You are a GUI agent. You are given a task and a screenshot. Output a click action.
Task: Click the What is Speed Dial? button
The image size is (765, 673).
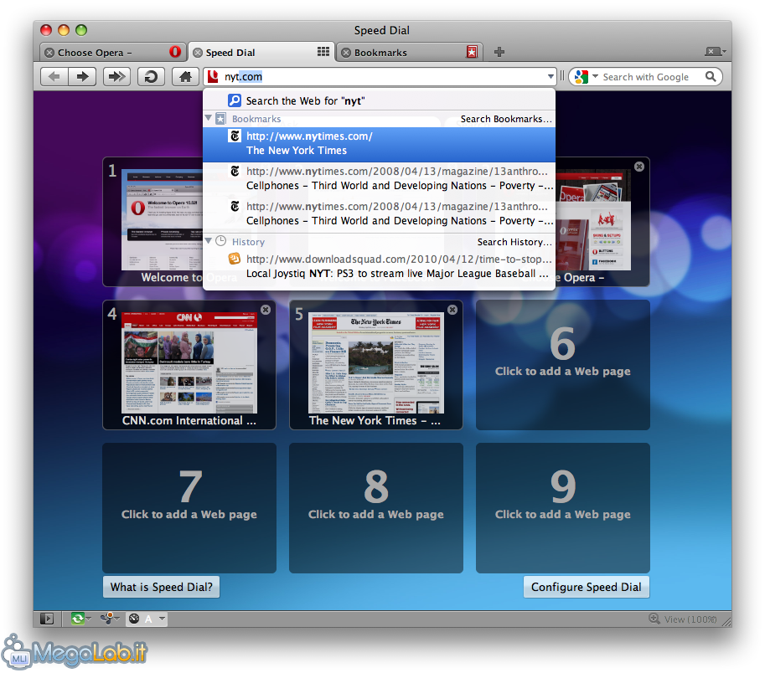point(161,587)
